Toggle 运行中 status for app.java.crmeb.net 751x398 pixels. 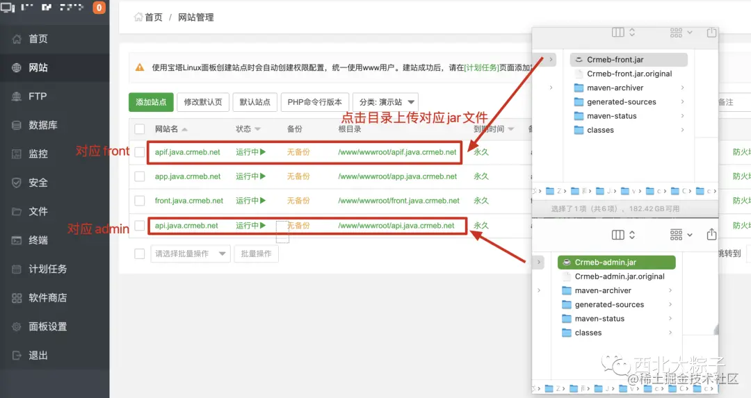250,176
